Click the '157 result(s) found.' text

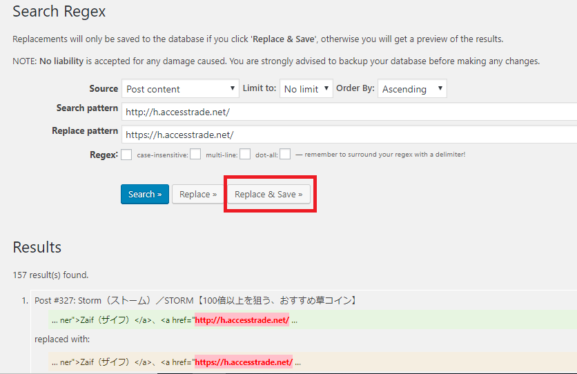(50, 275)
